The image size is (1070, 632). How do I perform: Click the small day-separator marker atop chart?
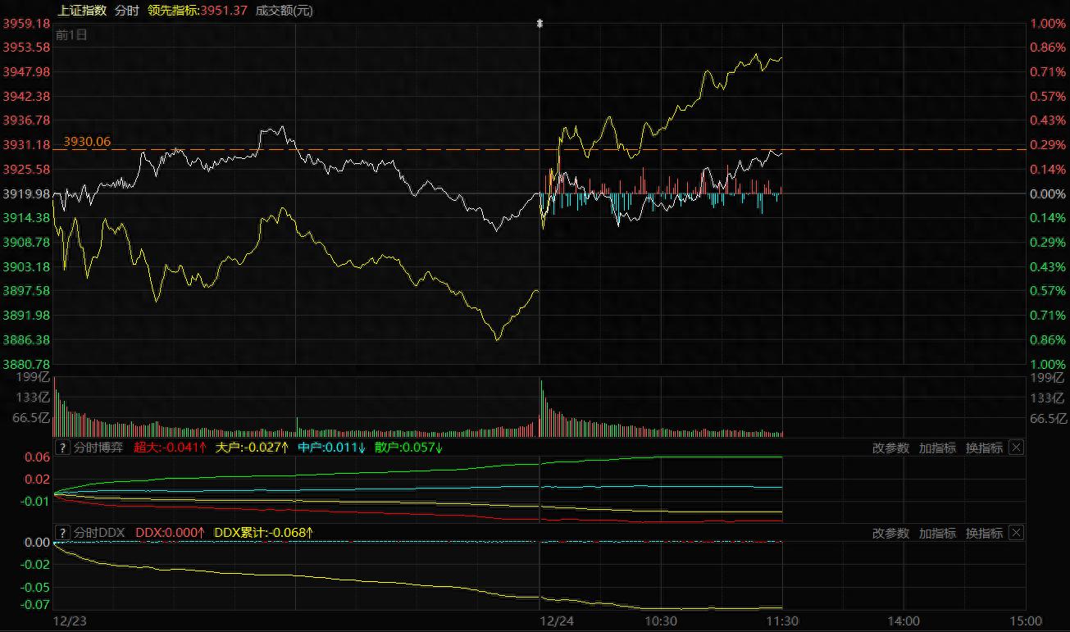pyautogui.click(x=540, y=24)
